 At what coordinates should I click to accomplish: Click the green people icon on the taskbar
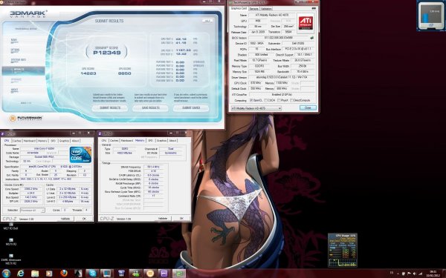tap(136, 274)
